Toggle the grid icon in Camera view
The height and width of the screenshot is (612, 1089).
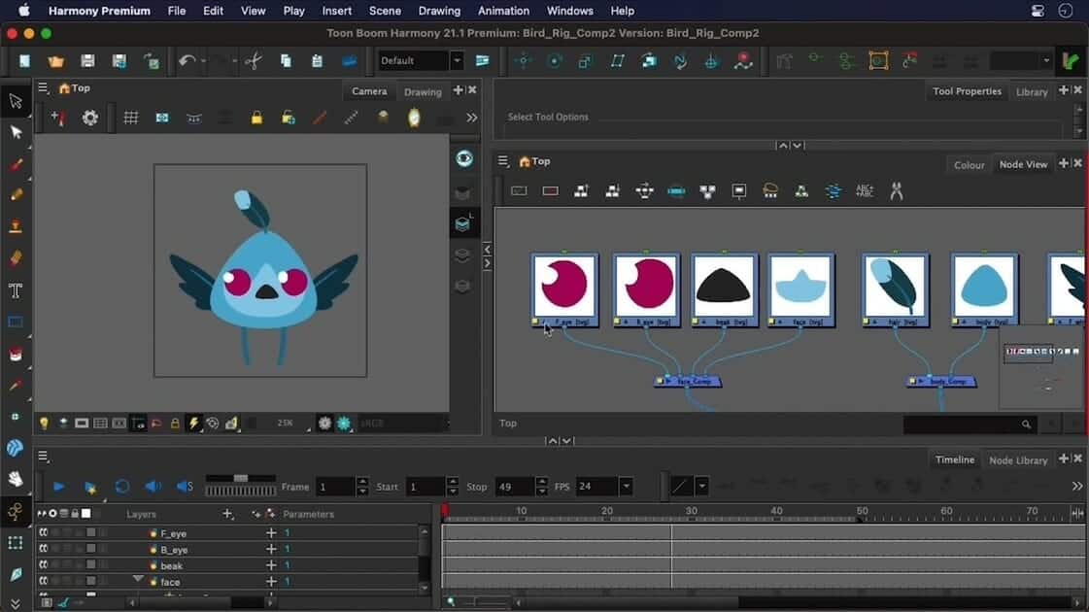click(131, 118)
